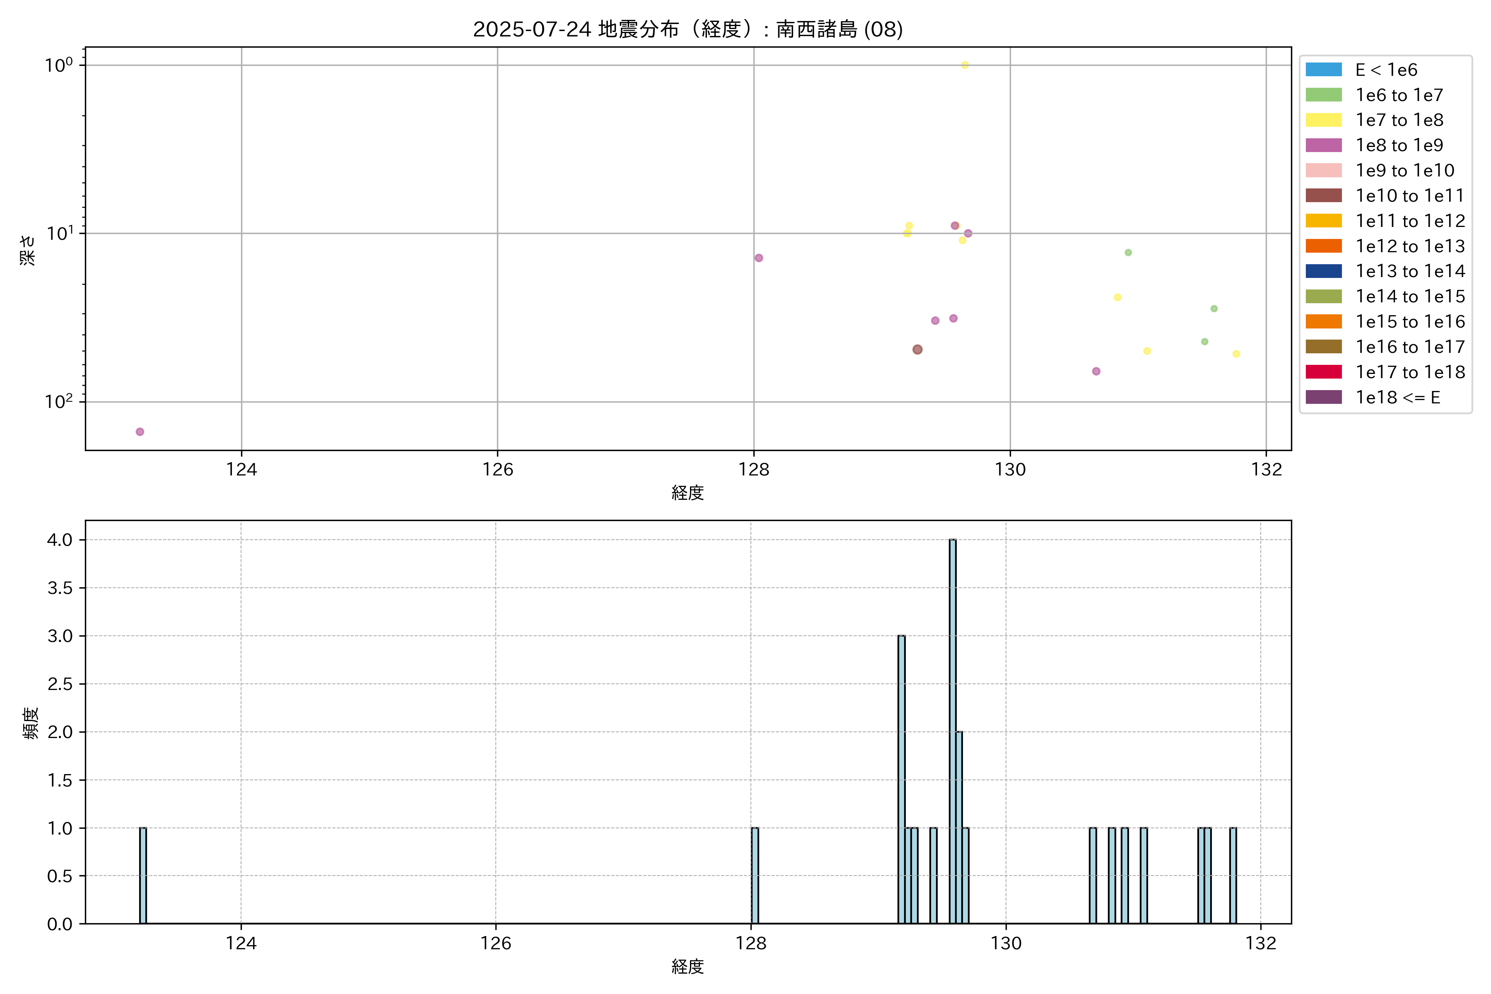Viewport: 1491px width, 994px height.
Task: Click the rightmost histogram bar near 131.8
Action: click(x=1233, y=875)
